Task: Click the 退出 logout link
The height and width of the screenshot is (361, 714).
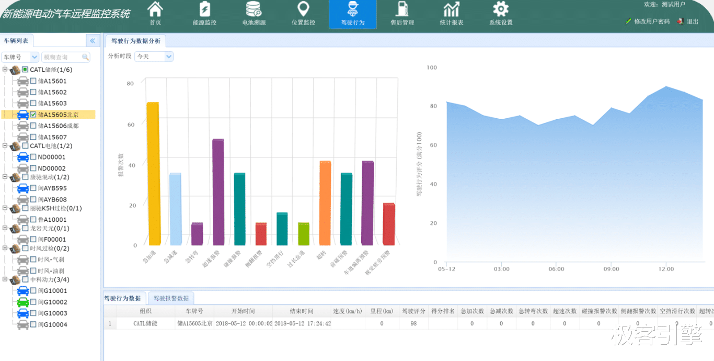Action: point(693,21)
